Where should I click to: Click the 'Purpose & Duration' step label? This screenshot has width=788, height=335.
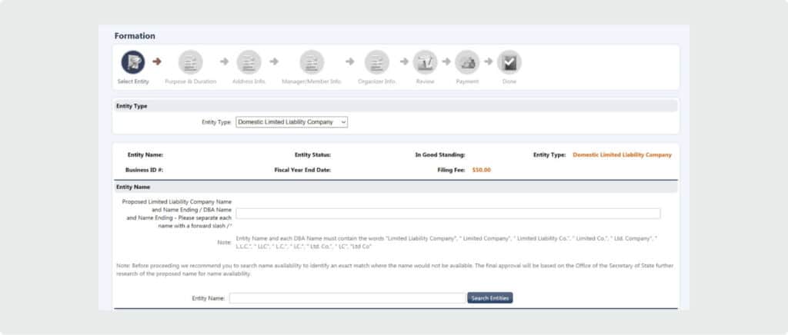click(x=191, y=81)
